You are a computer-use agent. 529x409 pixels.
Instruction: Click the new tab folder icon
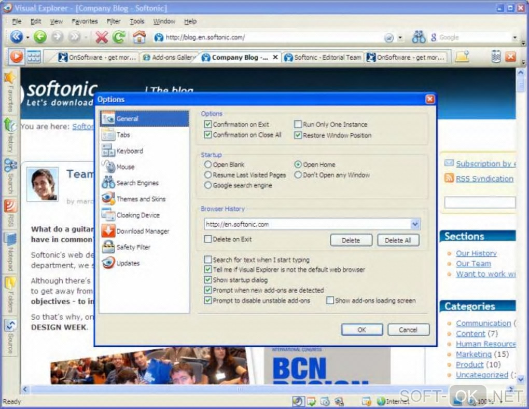pos(462,57)
